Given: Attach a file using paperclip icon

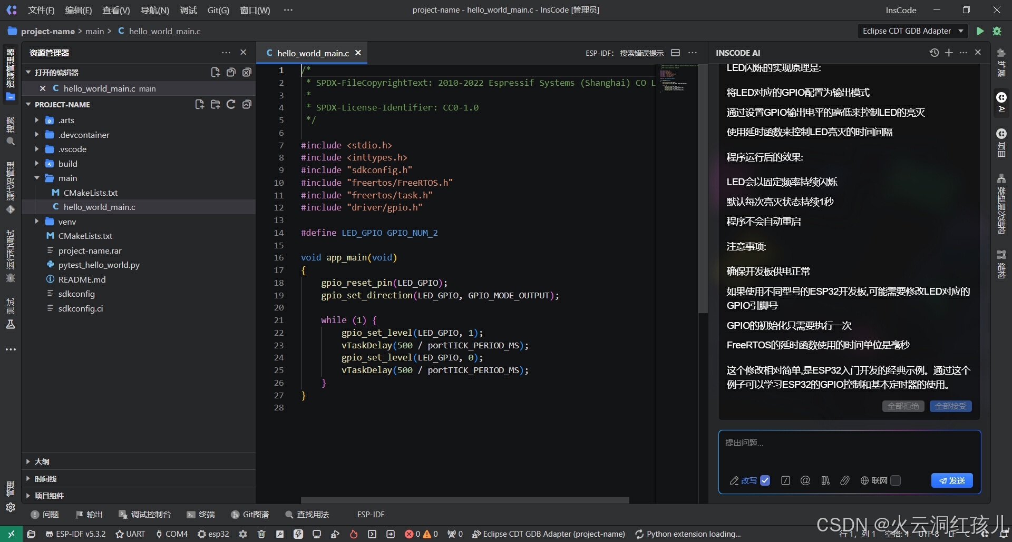Looking at the screenshot, I should pyautogui.click(x=844, y=480).
